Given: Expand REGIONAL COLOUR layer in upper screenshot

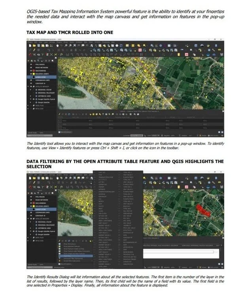Looking at the screenshot, I should (30, 90).
